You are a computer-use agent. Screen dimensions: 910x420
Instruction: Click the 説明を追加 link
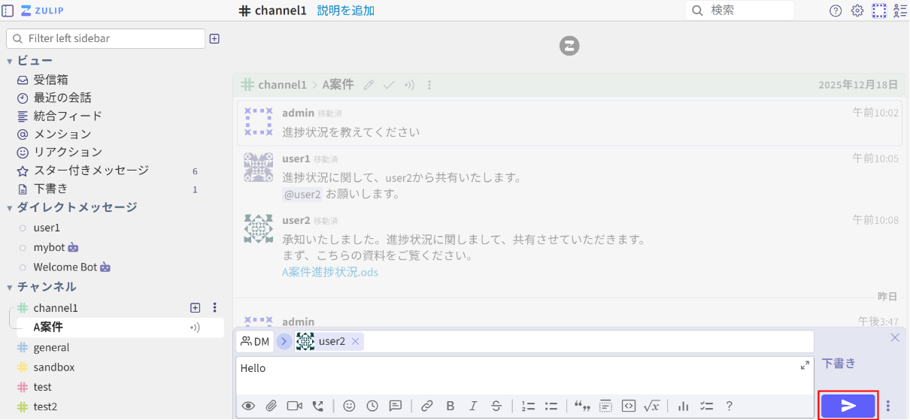pos(345,11)
